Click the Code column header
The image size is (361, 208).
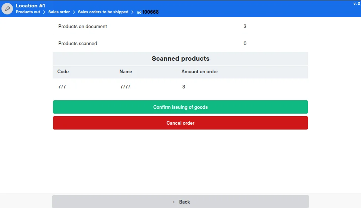[x=63, y=72]
